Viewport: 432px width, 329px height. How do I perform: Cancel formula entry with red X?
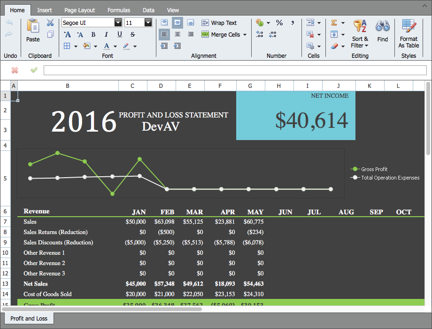click(15, 70)
